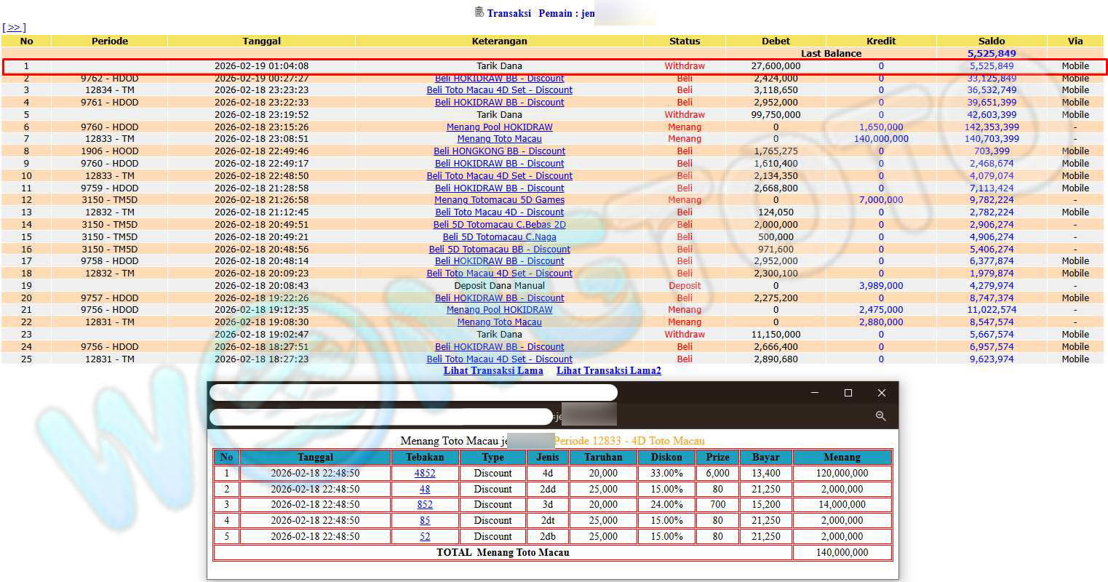
Task: Open Beli 5D Totomacau C.Naga link
Action: coord(499,237)
